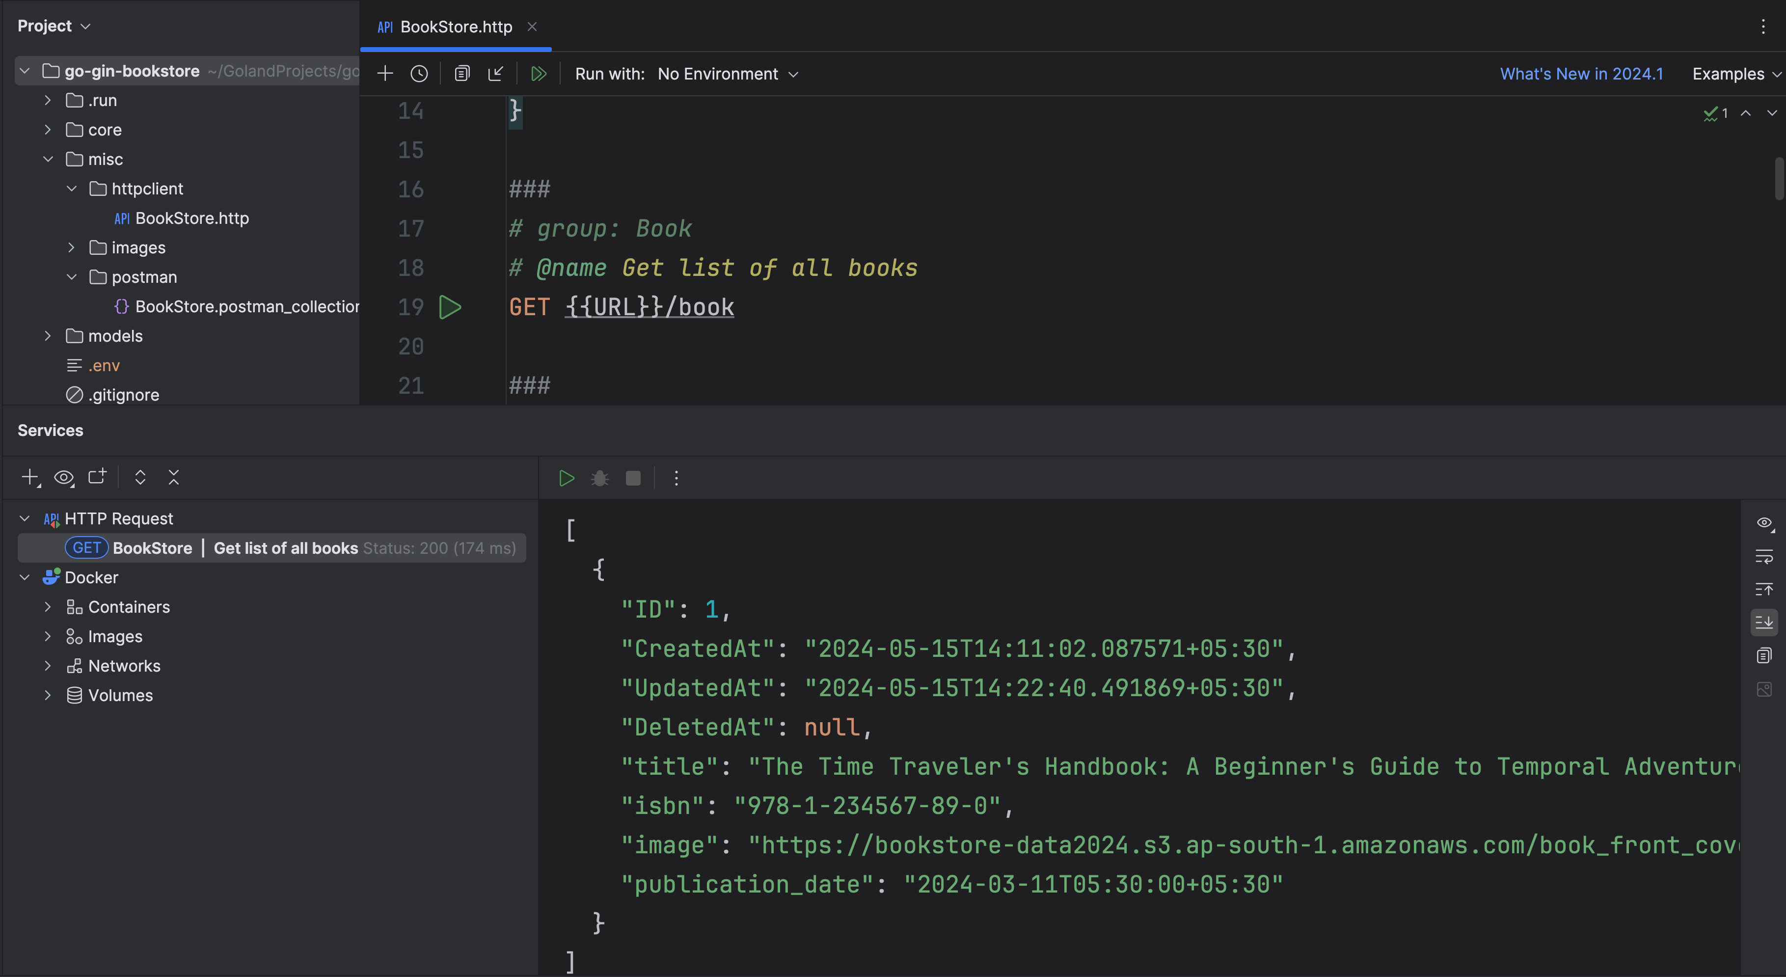Open the request history clock icon
The image size is (1786, 977).
point(419,73)
